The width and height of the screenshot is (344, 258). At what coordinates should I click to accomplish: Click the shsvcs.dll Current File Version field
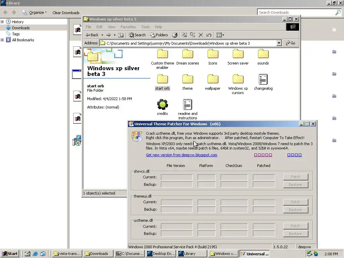click(x=177, y=177)
